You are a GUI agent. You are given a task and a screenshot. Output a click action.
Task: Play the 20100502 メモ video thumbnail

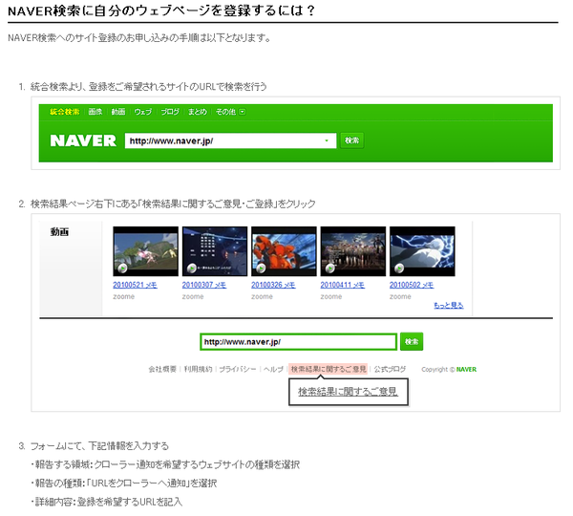(x=422, y=251)
